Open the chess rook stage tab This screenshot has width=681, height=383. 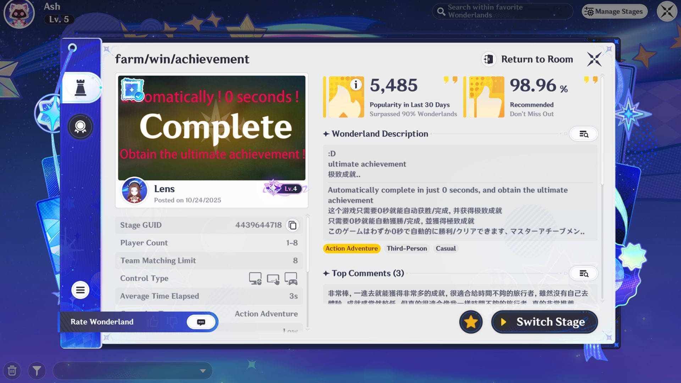[81, 88]
